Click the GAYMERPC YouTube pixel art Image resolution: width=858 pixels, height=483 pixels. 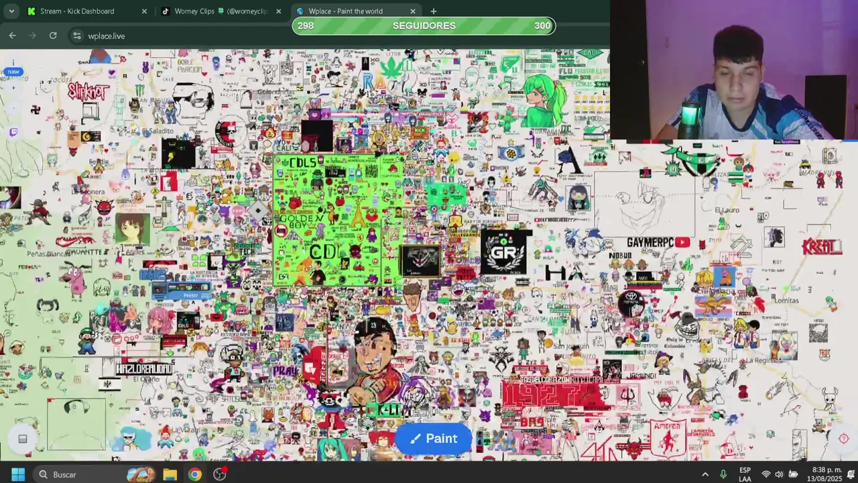pos(658,242)
